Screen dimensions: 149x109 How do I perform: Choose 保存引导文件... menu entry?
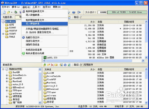click(45, 41)
